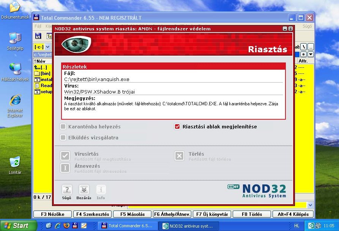
Task: Uncheck Riasztási ablak megjelenítése checkbox
Action: point(177,126)
